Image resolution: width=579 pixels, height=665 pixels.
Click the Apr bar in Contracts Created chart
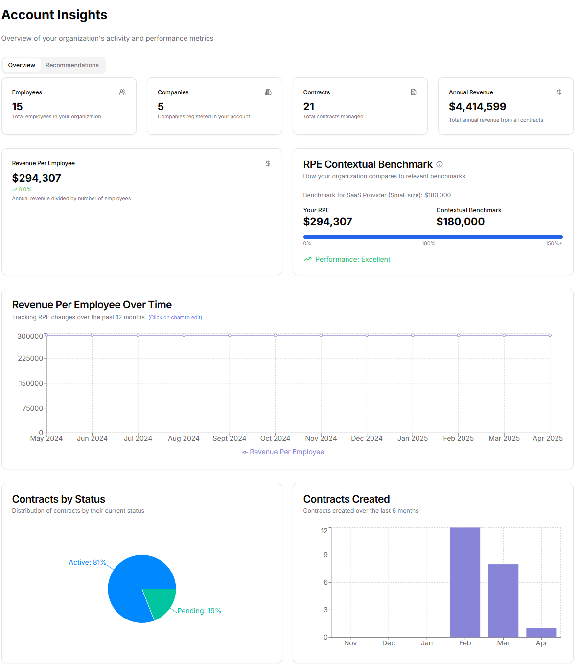(541, 633)
